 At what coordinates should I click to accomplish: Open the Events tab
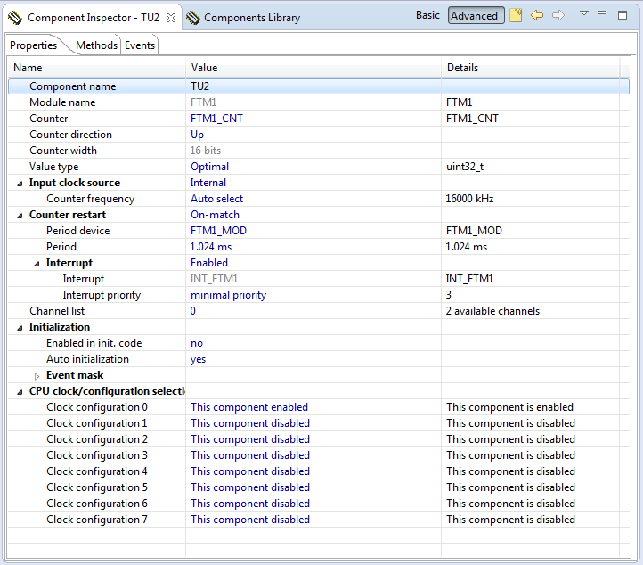(x=140, y=45)
